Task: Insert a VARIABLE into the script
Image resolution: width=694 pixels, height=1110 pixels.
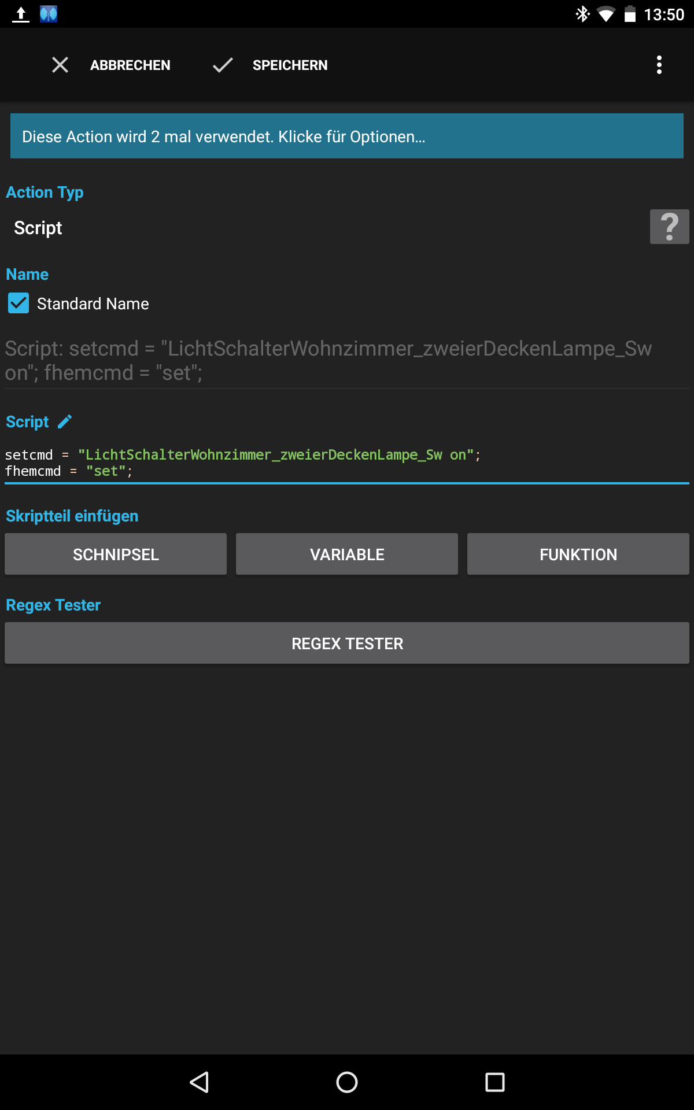Action: point(347,554)
